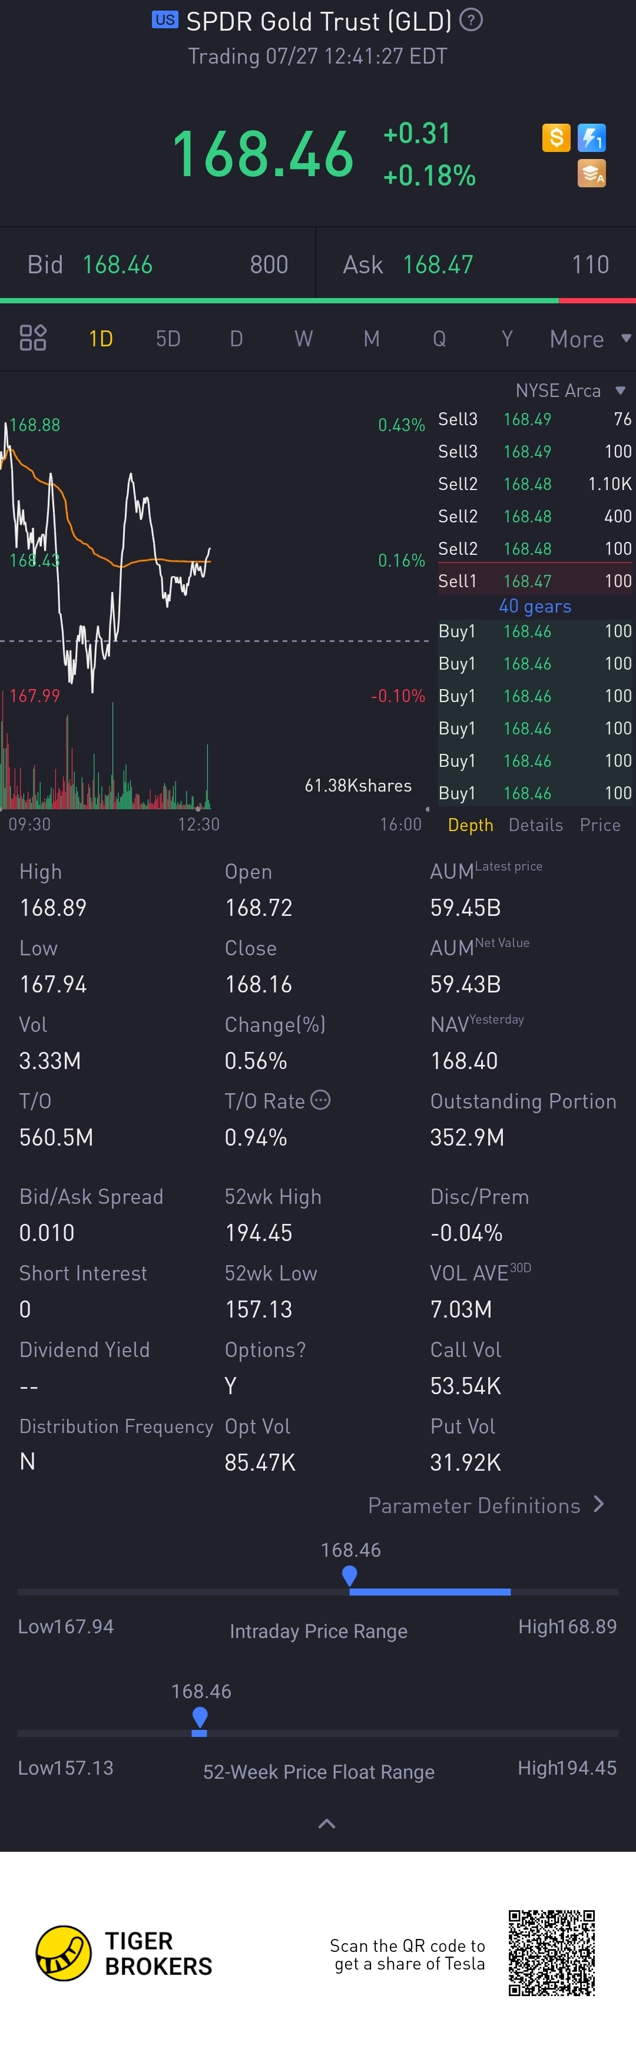Open the tan stacked-layers icon
Viewport: 636px width, 2055px height.
point(591,173)
